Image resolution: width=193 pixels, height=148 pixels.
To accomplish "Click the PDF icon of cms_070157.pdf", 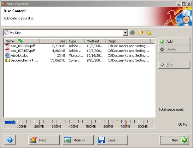I will [x=8, y=51].
